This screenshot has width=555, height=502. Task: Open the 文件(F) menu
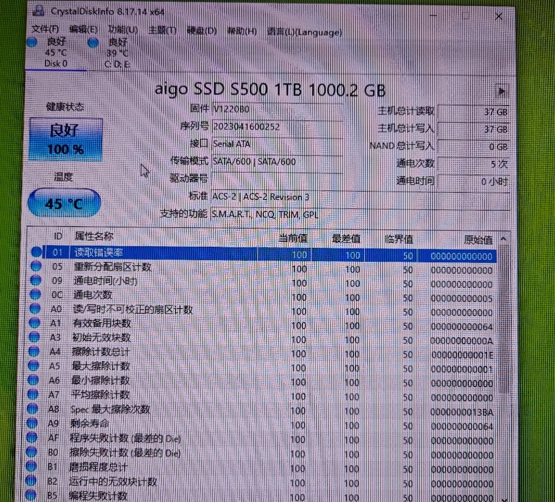[x=46, y=29]
